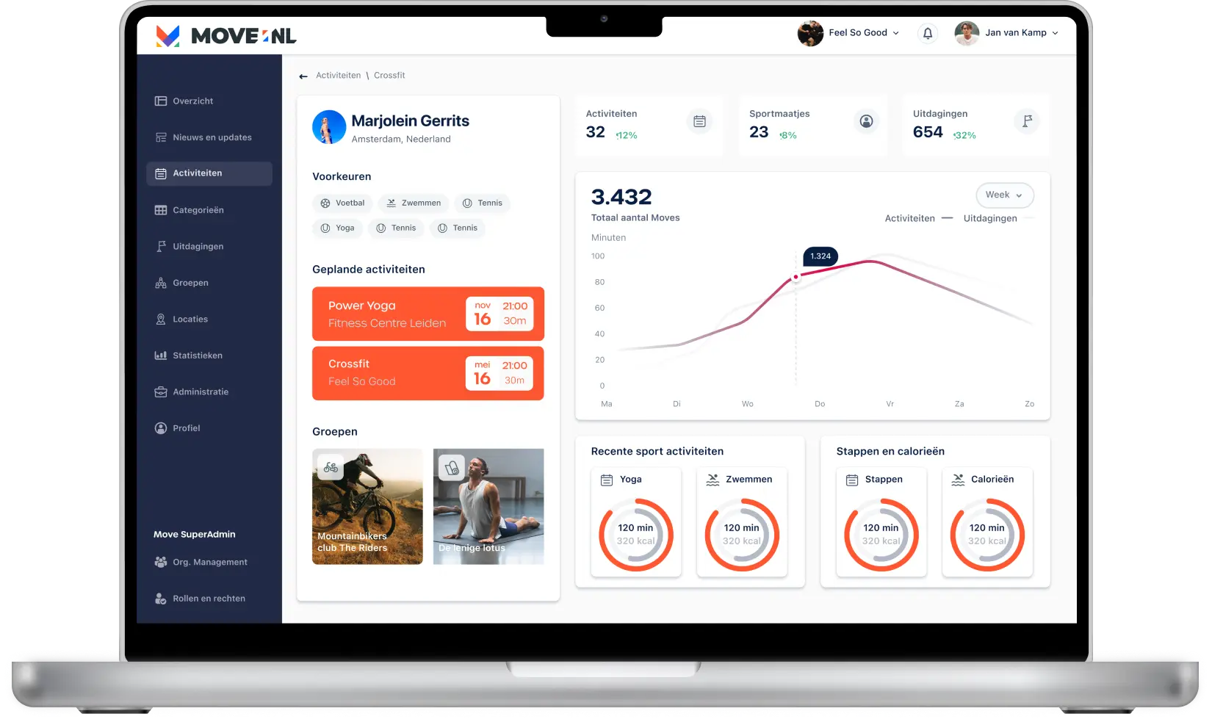The image size is (1212, 722).
Task: Expand the Jan van Kamp user menu
Action: tap(1055, 33)
